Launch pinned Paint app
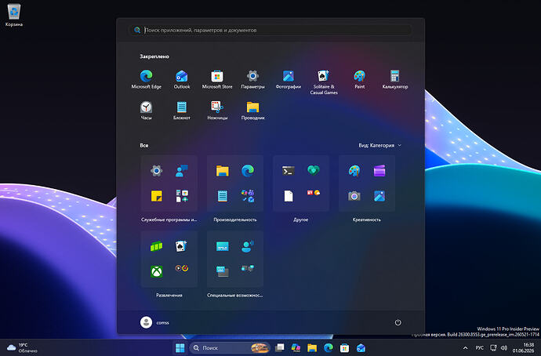This screenshot has height=356, width=541. point(360,80)
